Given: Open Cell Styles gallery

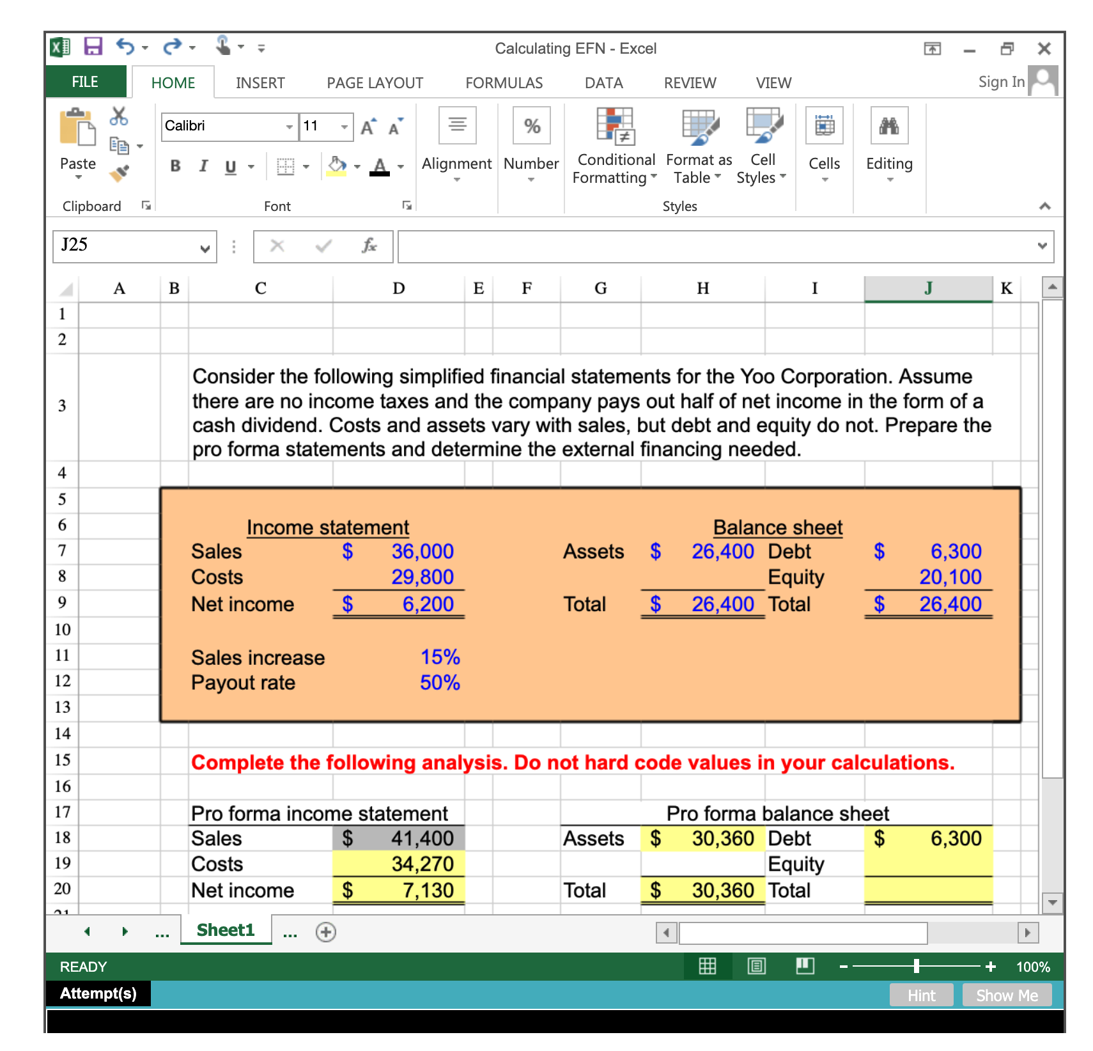Looking at the screenshot, I should coord(763,146).
